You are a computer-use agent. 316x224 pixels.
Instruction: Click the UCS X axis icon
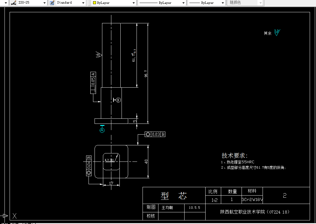click(8, 216)
